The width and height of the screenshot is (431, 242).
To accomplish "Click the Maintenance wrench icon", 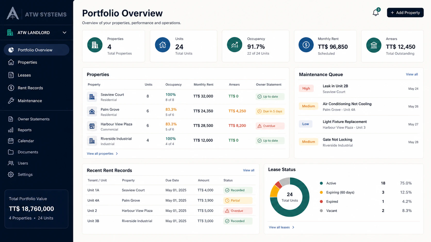I will point(11,101).
